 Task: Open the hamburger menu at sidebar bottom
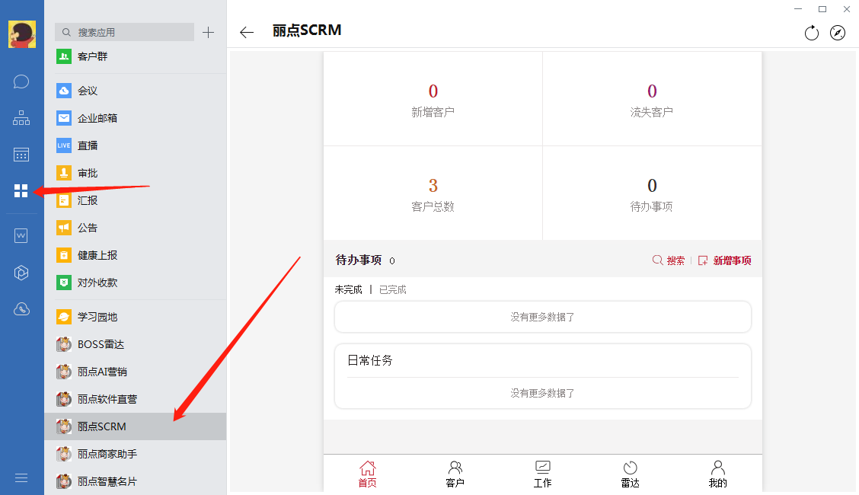point(21,478)
